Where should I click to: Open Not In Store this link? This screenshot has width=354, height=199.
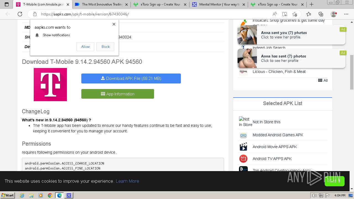266,122
